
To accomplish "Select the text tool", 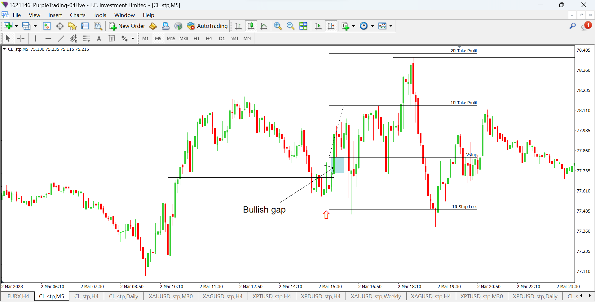I will 99,38.
